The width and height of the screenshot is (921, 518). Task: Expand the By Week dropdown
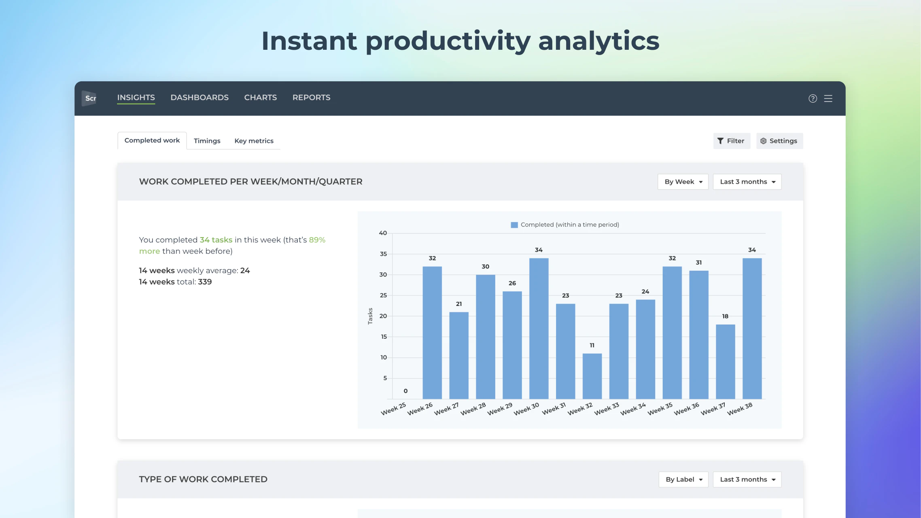click(683, 182)
